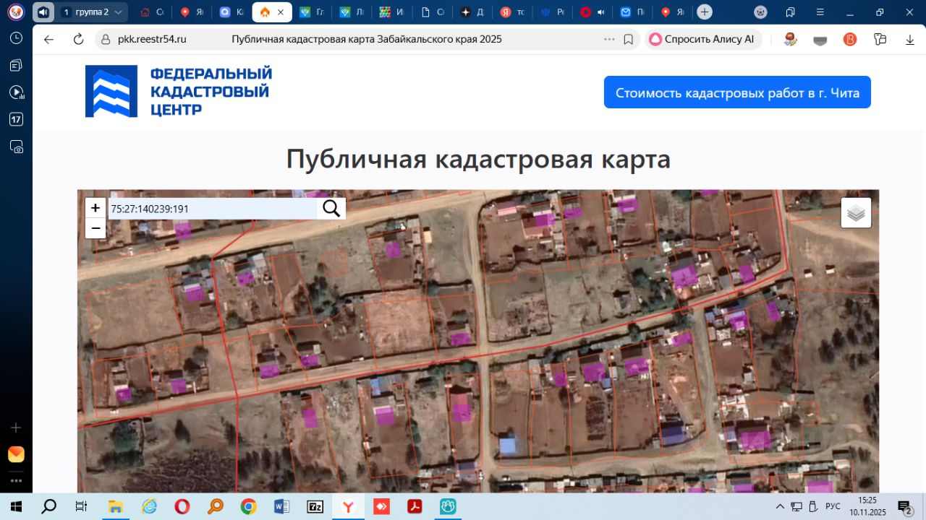Open the tabs panel in the sidebar
Screen dimensions: 926x520
coord(16,66)
